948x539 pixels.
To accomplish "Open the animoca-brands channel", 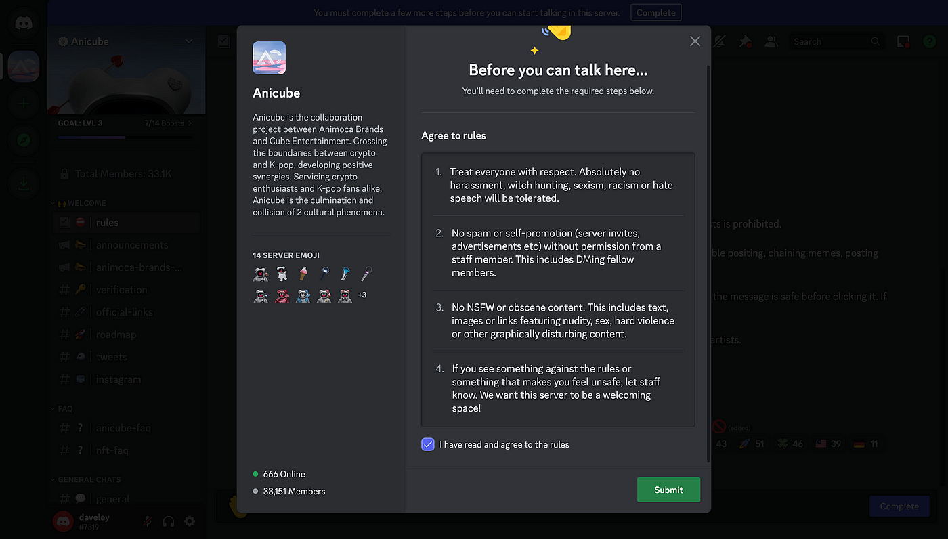I will click(x=127, y=267).
